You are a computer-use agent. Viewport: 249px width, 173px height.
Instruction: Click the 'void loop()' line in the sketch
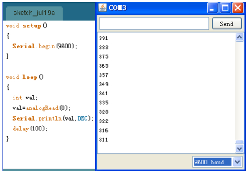[x=25, y=77]
